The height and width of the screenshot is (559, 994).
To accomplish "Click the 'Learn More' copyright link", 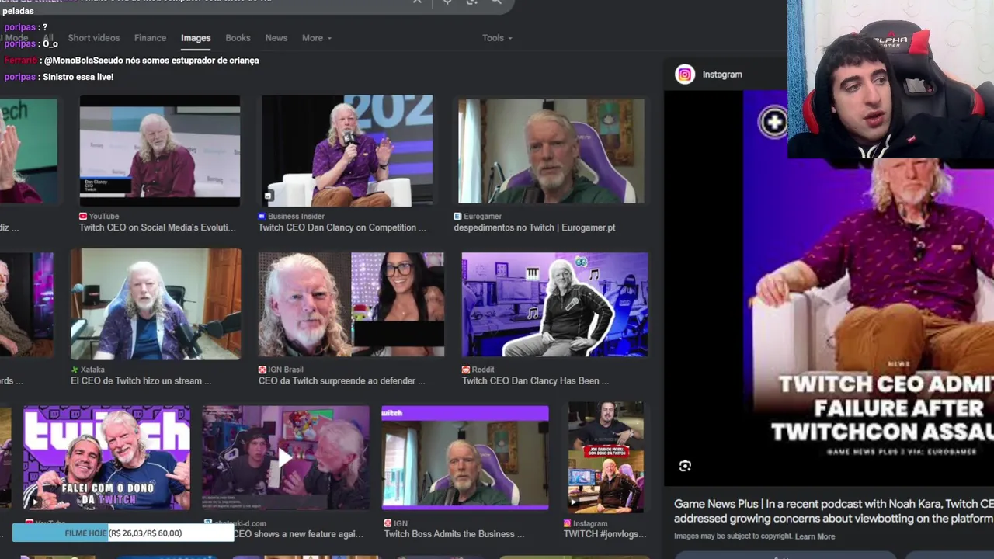I will (815, 536).
